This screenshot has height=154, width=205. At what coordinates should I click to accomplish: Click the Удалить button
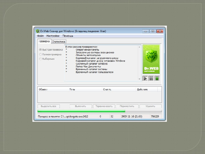[150, 106]
